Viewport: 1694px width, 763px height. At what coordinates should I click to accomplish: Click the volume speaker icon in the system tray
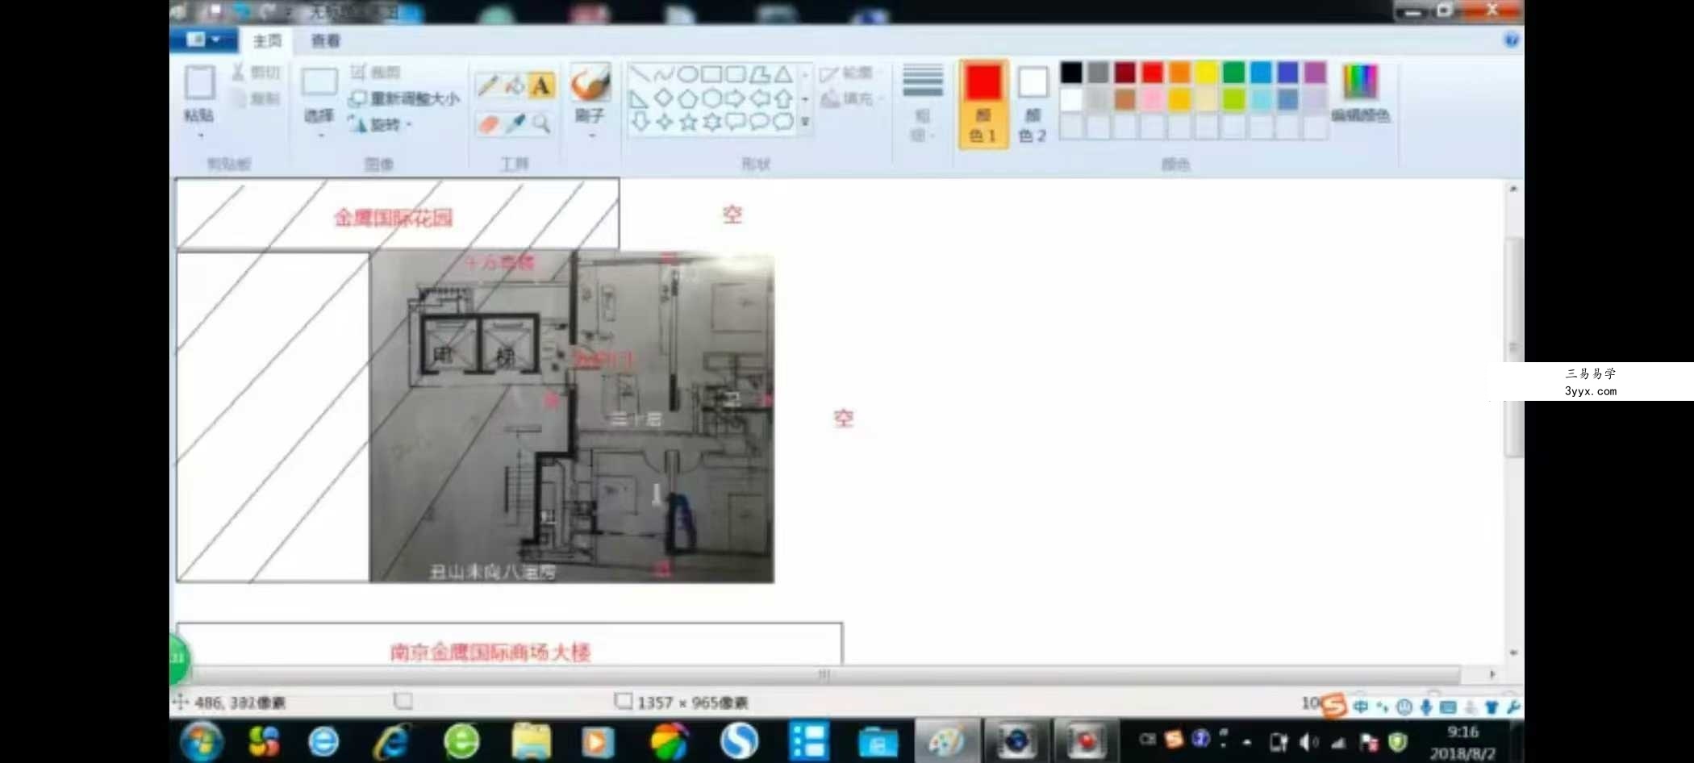coord(1308,742)
